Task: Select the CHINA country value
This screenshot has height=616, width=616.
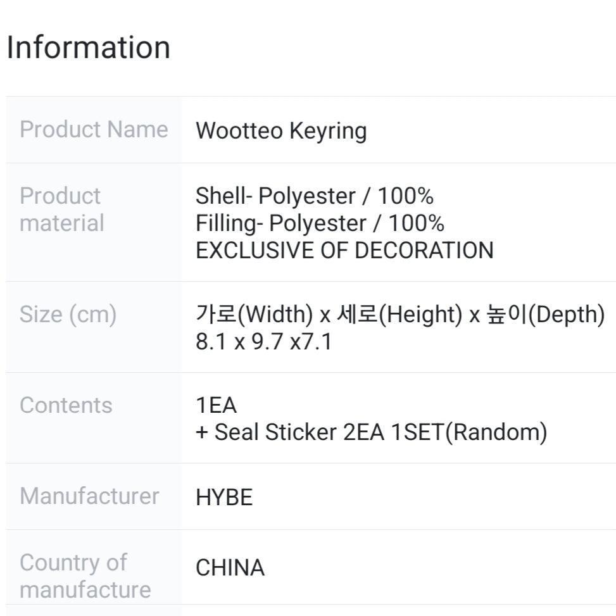Action: coord(230,568)
